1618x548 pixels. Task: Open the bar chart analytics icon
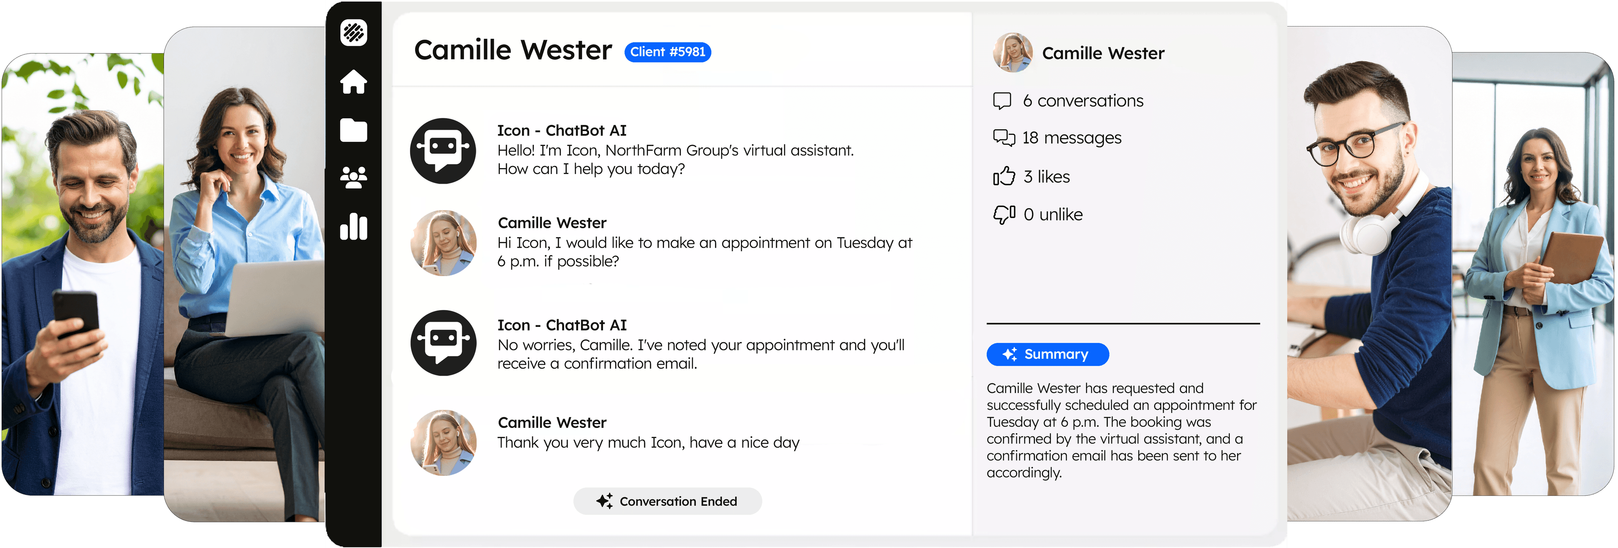(x=354, y=227)
